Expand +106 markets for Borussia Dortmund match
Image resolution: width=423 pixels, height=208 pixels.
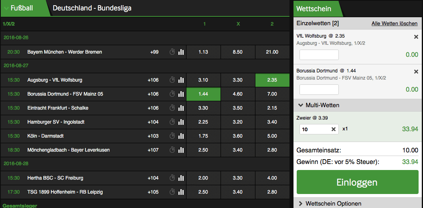click(153, 94)
